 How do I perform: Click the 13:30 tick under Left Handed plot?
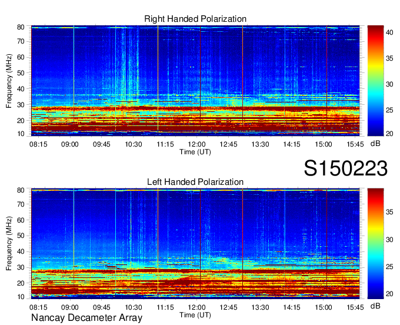(260, 307)
